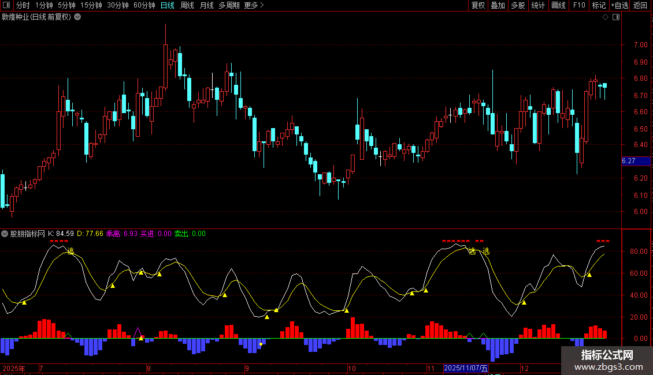This screenshot has width=653, height=375.
Task: Add stock via +自选 button
Action: coord(619,5)
